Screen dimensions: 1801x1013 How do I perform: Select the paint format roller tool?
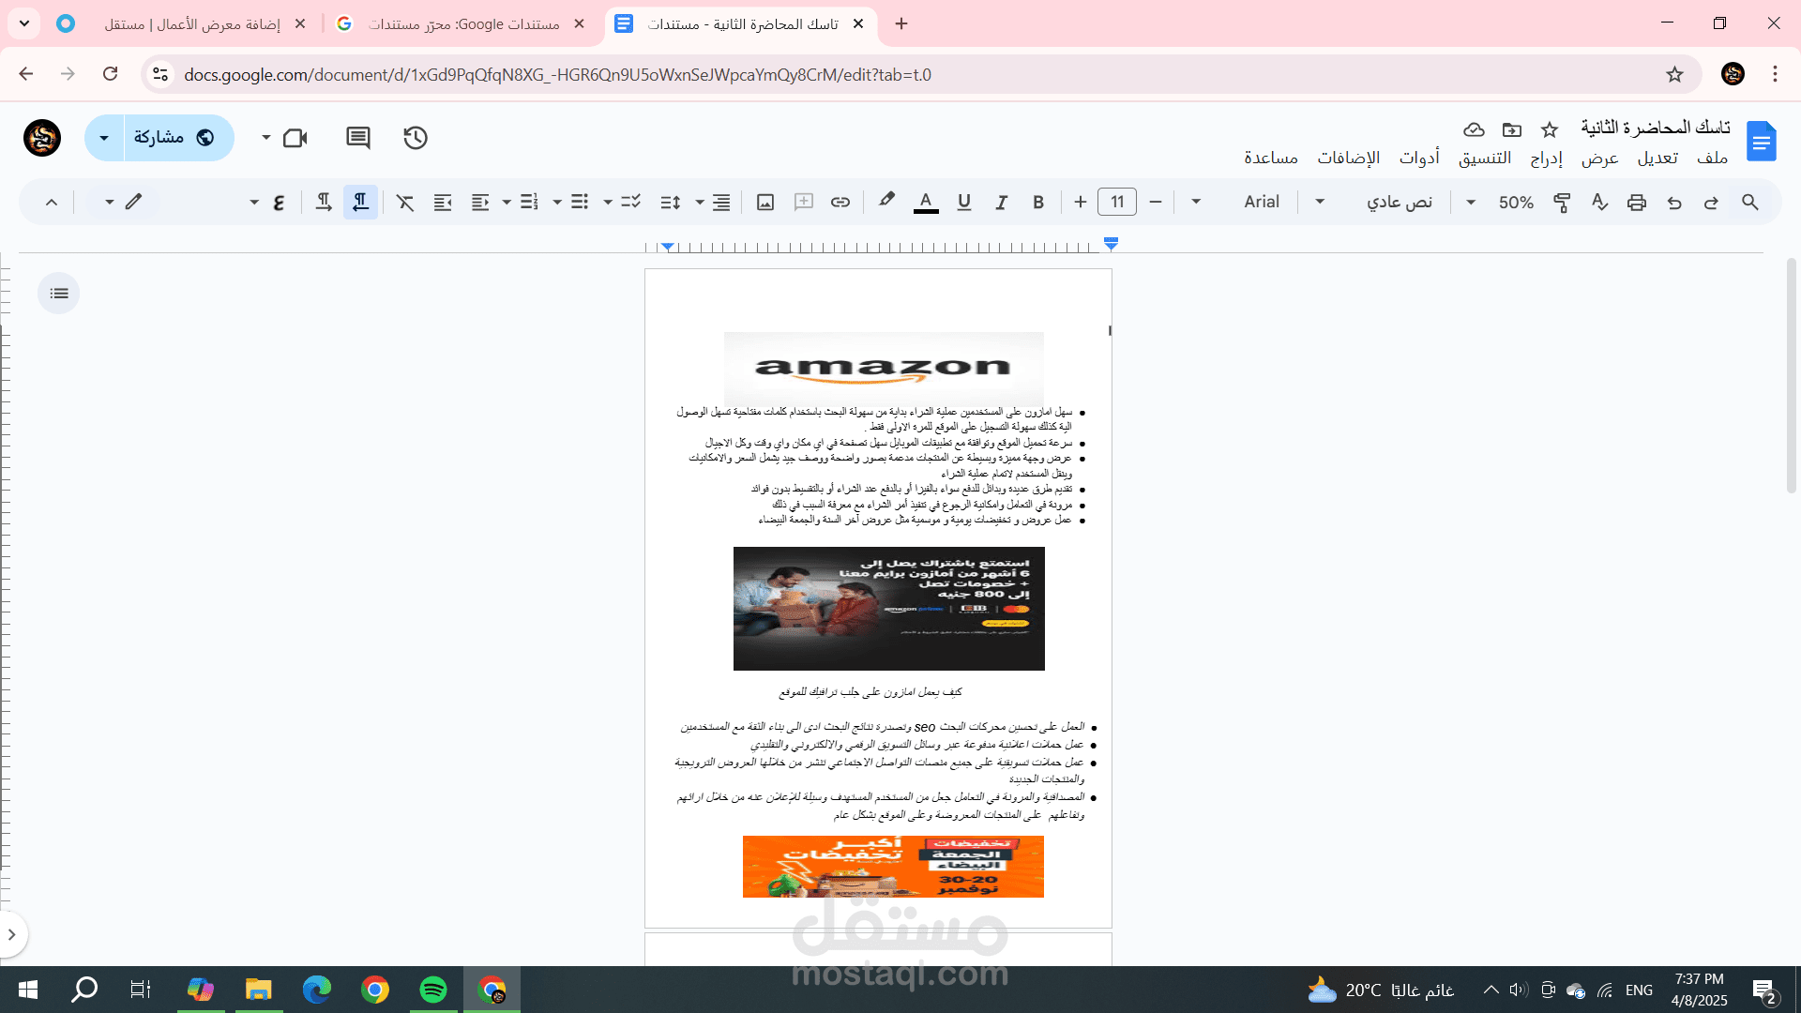click(x=1562, y=202)
